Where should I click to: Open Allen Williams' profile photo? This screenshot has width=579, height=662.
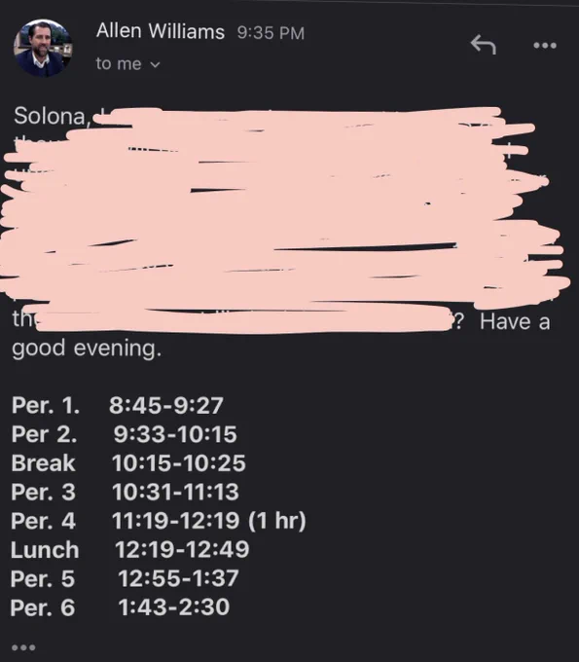[x=43, y=48]
